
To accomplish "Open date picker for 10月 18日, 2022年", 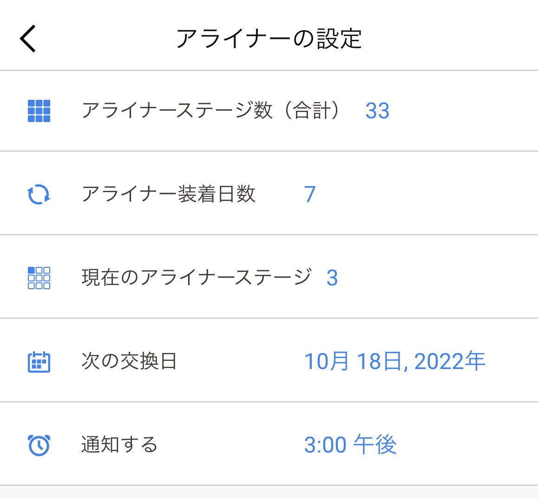I will (395, 361).
